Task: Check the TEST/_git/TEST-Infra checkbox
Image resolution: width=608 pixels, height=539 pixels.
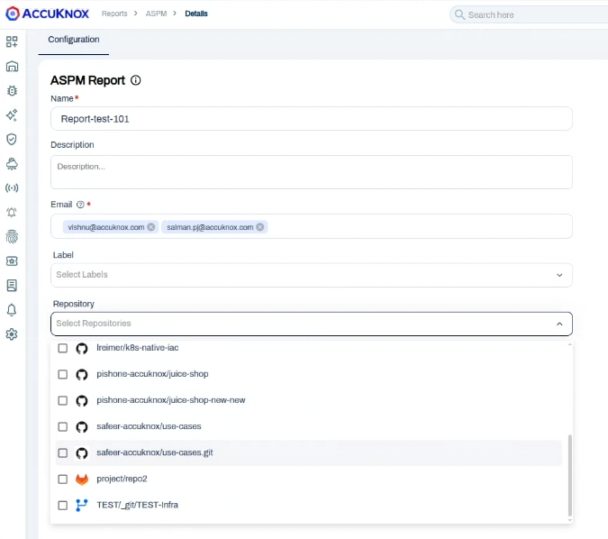Action: [x=63, y=506]
